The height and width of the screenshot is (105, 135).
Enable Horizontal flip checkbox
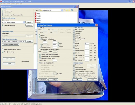point(74,31)
